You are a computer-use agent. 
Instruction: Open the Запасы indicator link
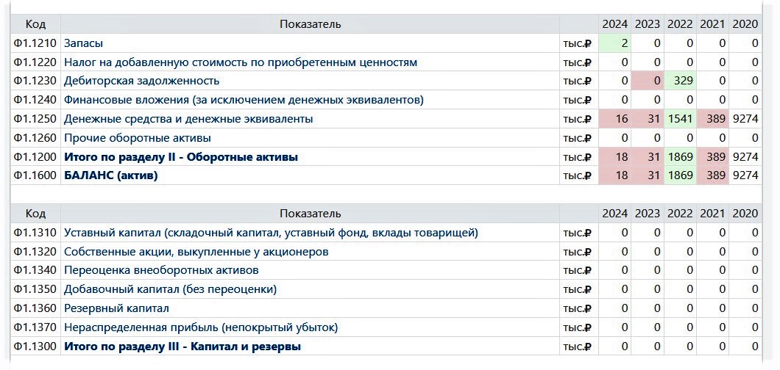(x=83, y=43)
